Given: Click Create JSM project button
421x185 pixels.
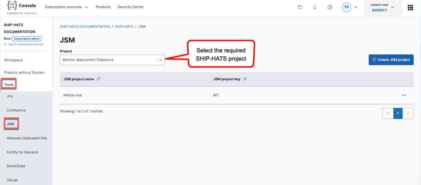Looking at the screenshot, I should (391, 59).
